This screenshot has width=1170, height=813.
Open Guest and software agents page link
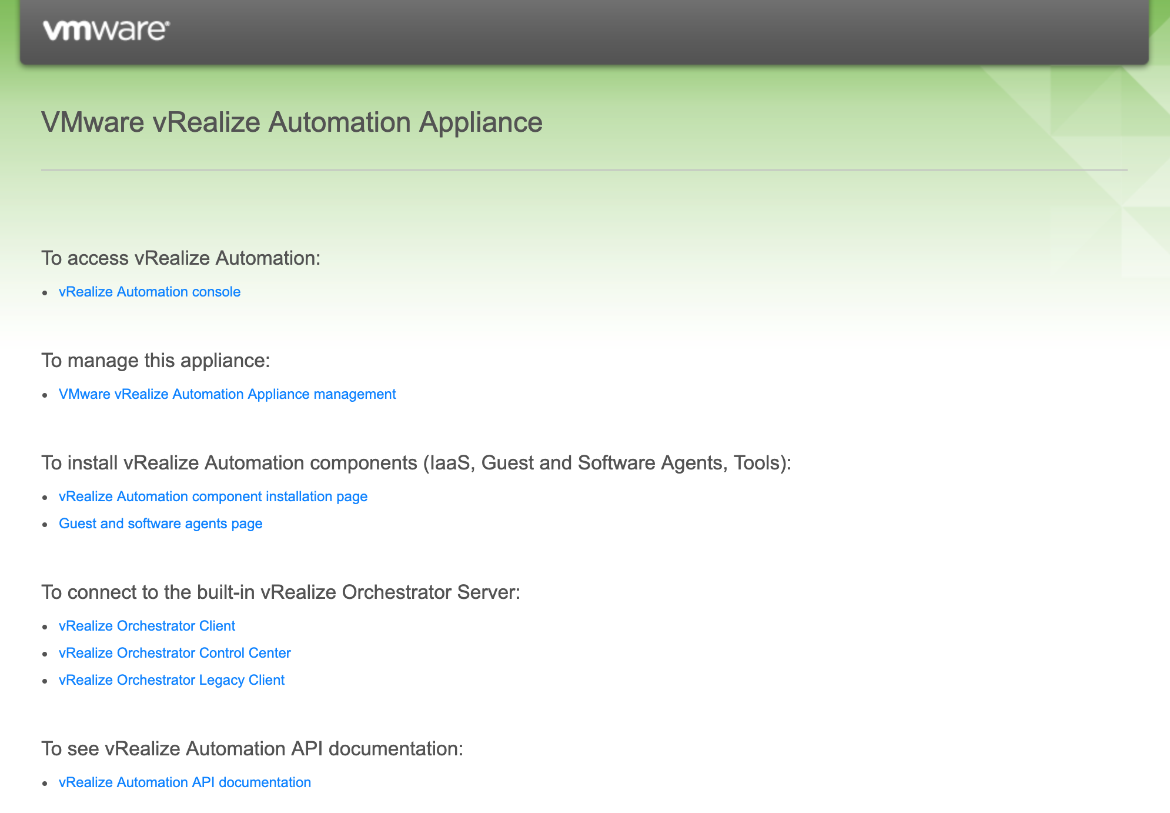161,524
